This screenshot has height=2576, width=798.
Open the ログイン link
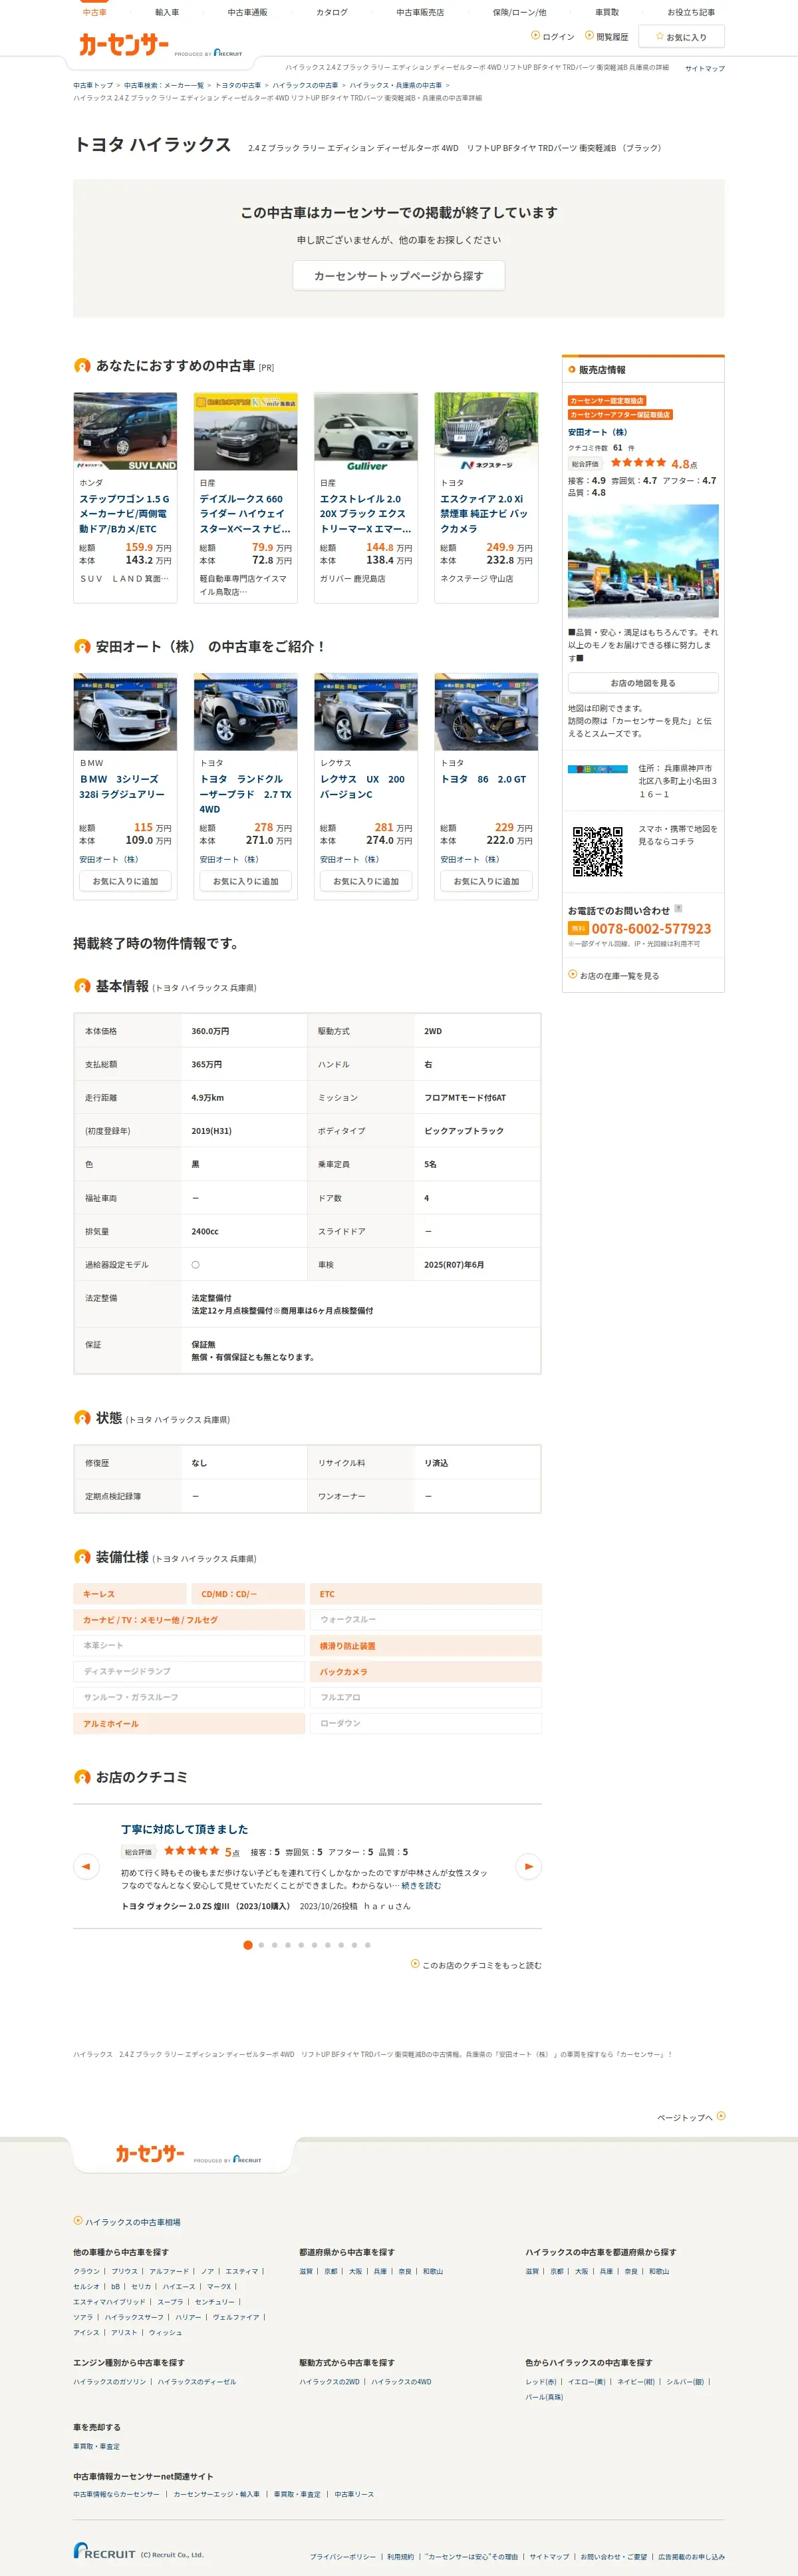pyautogui.click(x=553, y=37)
